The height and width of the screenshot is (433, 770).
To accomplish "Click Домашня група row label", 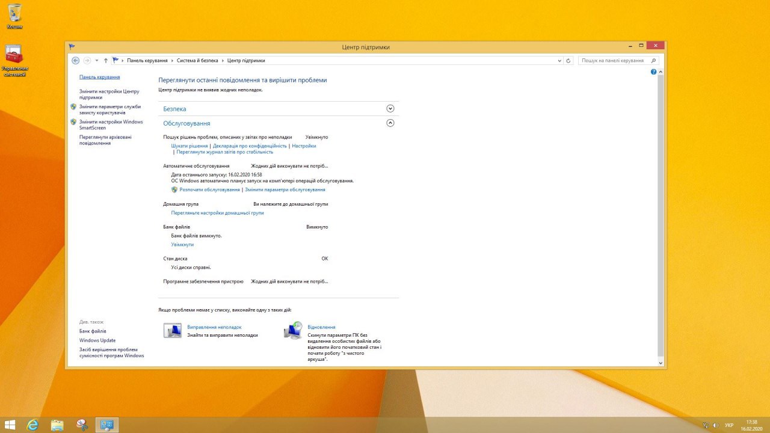I will pyautogui.click(x=180, y=204).
